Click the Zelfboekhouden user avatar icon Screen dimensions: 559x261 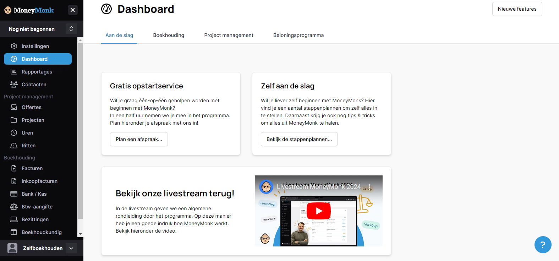coord(12,248)
